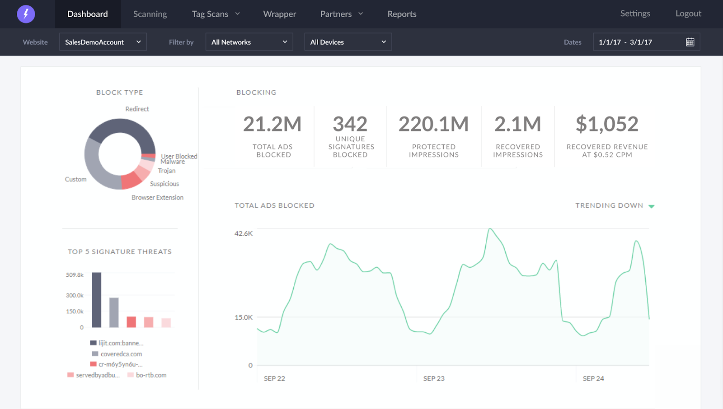Click the tallest bar in signature threats
The width and height of the screenshot is (723, 409).
click(x=97, y=300)
